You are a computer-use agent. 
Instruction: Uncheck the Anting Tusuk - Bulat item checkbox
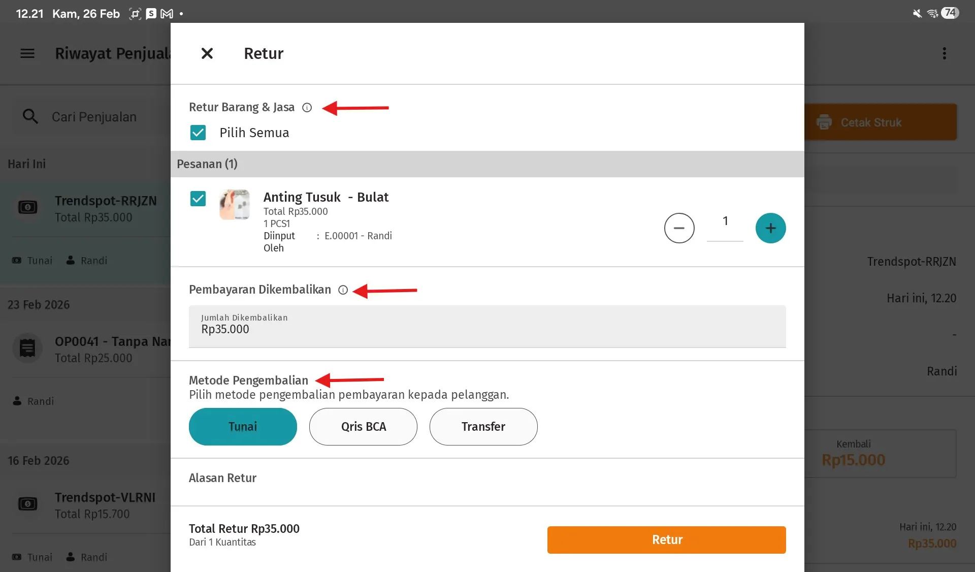(198, 199)
